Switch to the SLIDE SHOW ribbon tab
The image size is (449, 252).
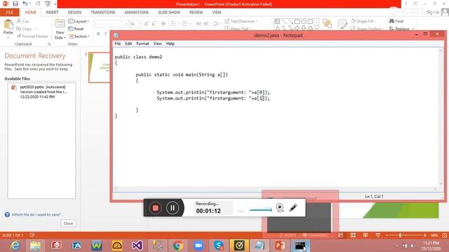pyautogui.click(x=169, y=13)
